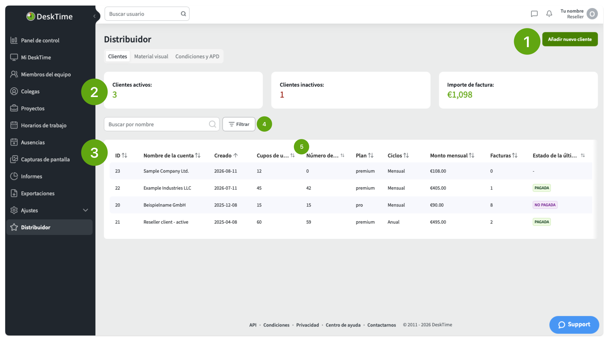Expand the Ajustes submenu chevron
Image resolution: width=607 pixels, height=340 pixels.
tap(86, 210)
